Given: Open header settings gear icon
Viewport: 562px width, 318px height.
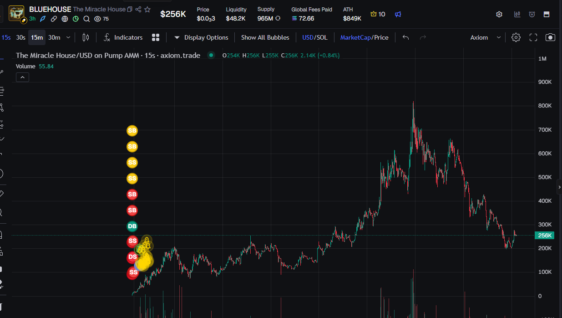Looking at the screenshot, I should [x=499, y=14].
